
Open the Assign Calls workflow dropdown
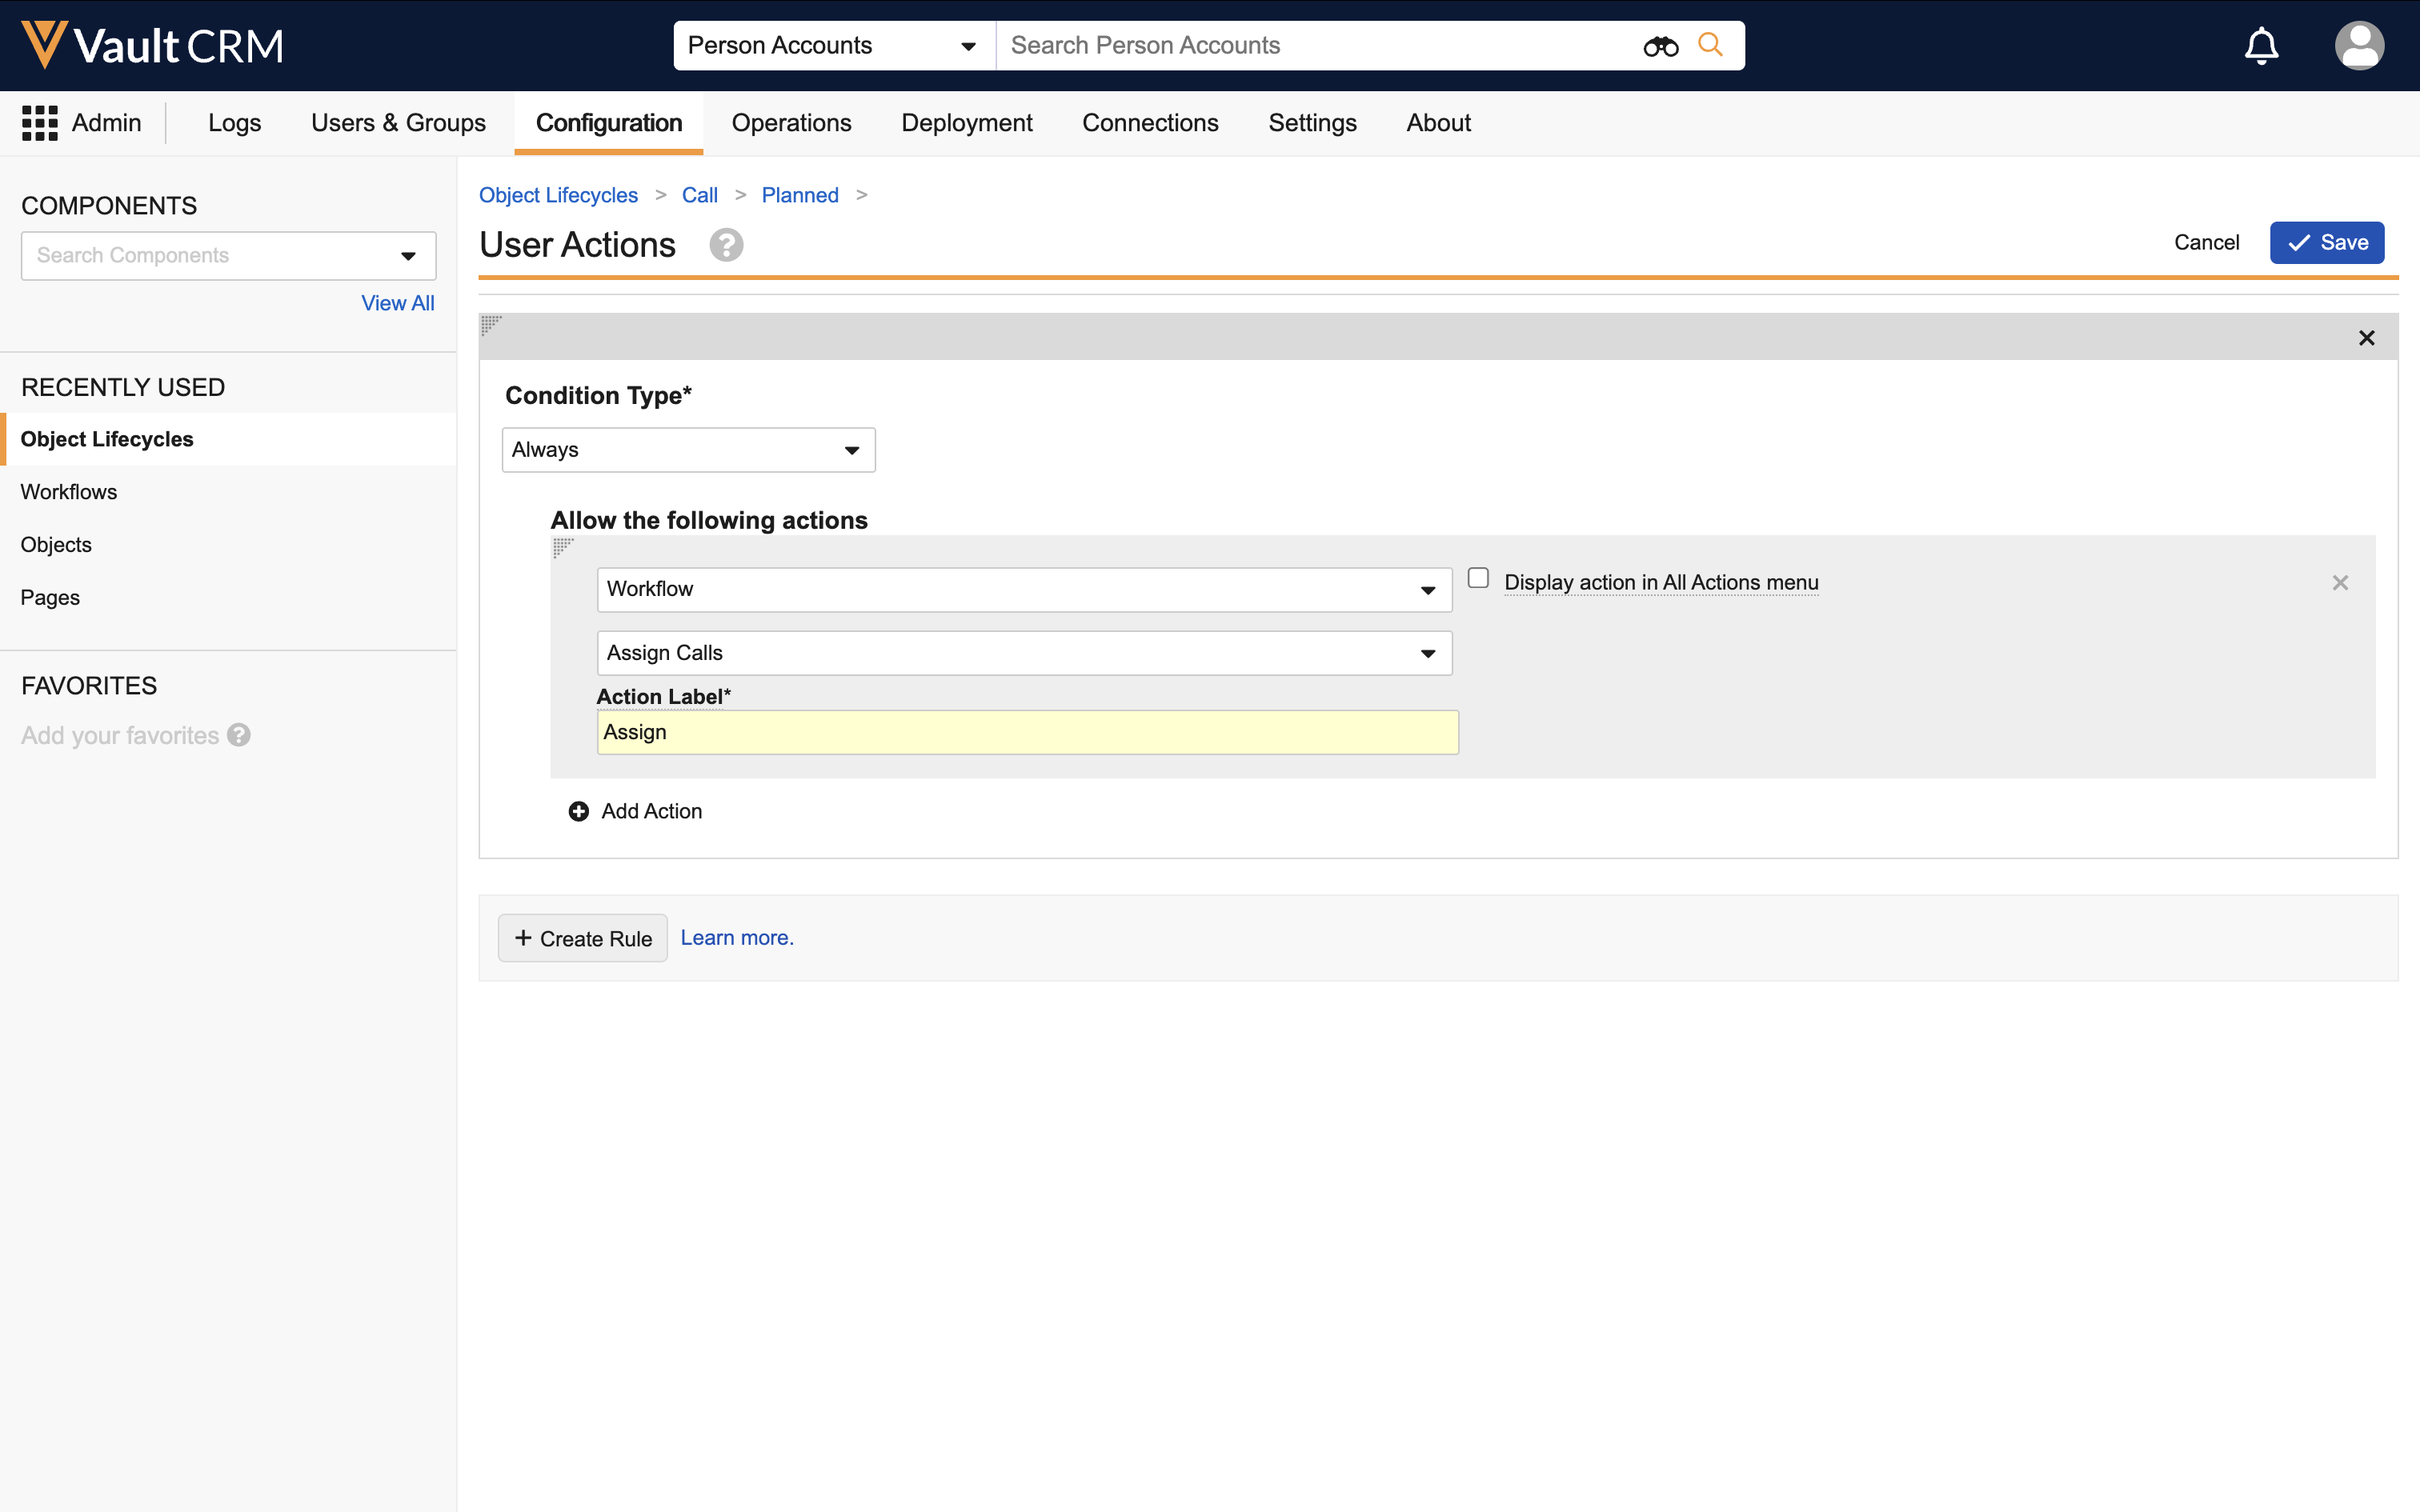[1023, 653]
